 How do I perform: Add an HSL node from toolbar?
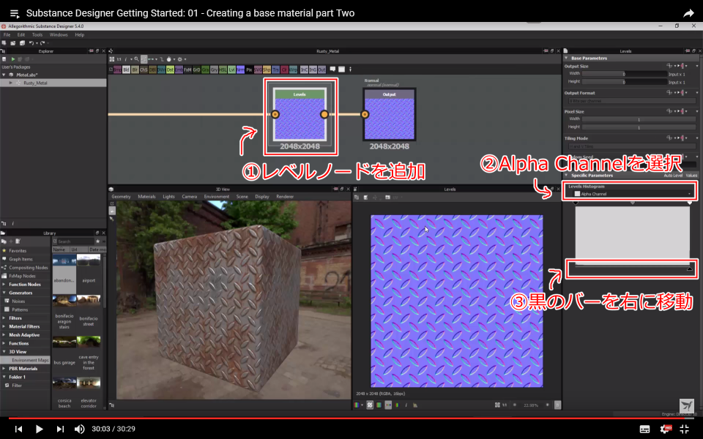[x=223, y=70]
